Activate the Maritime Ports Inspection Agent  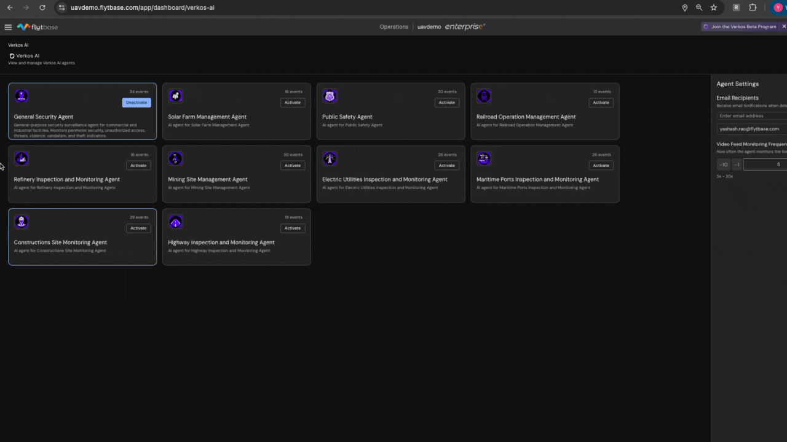coord(601,165)
